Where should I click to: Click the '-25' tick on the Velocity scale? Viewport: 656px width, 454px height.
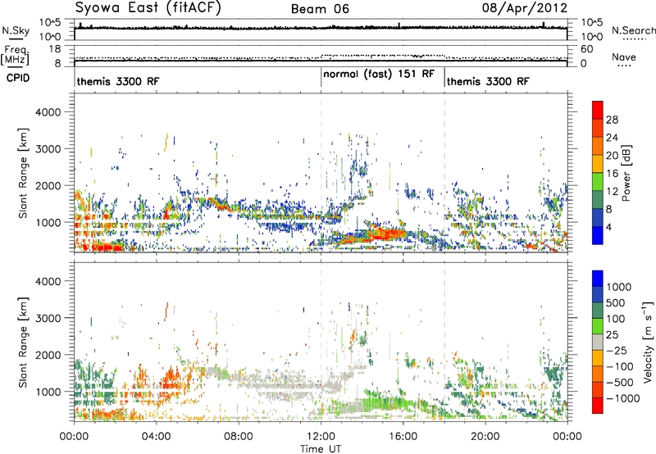tap(619, 350)
